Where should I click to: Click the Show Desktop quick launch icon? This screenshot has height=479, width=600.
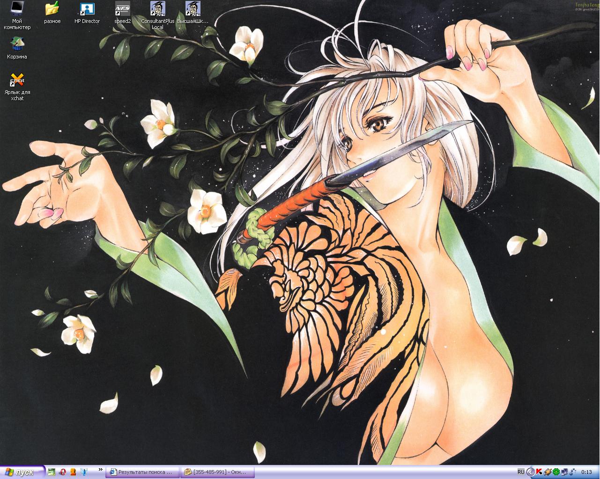52,472
